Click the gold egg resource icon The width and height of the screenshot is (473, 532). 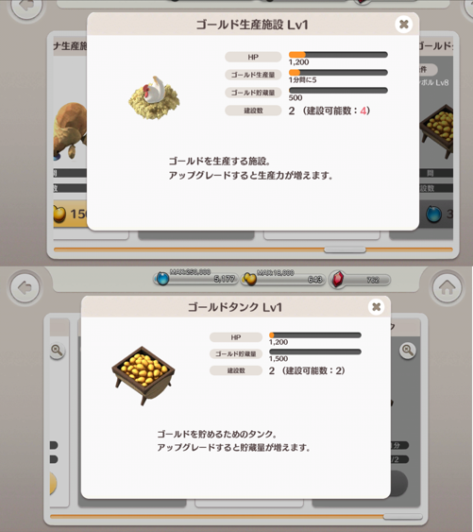pyautogui.click(x=250, y=279)
